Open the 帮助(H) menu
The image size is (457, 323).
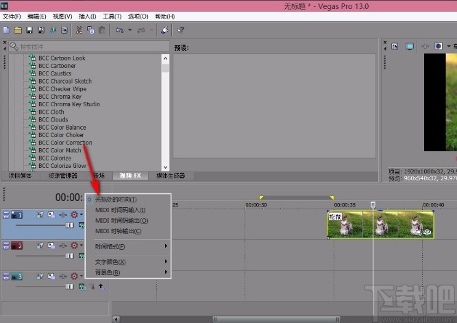(x=165, y=16)
